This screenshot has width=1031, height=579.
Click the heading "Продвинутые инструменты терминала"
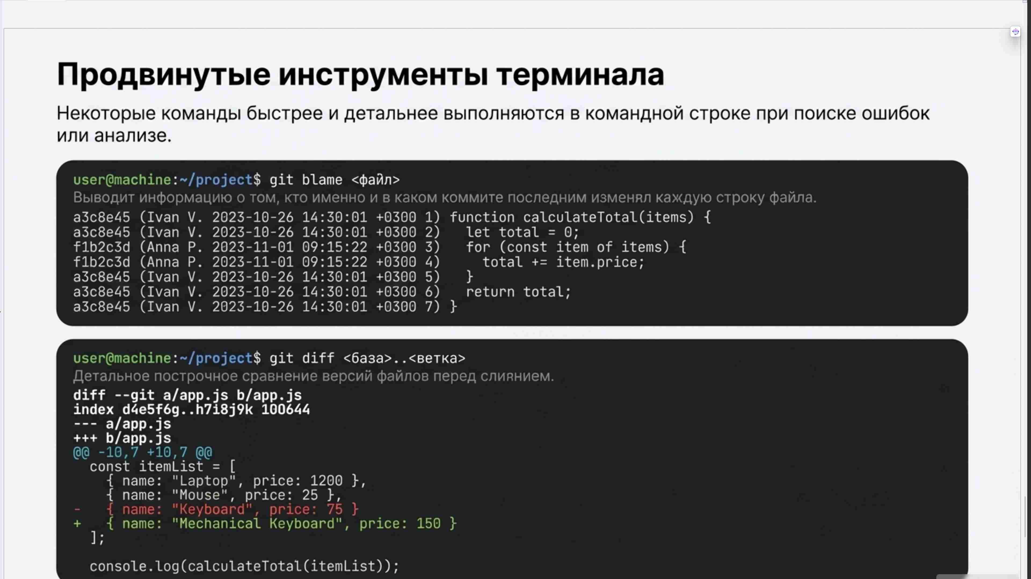(360, 75)
